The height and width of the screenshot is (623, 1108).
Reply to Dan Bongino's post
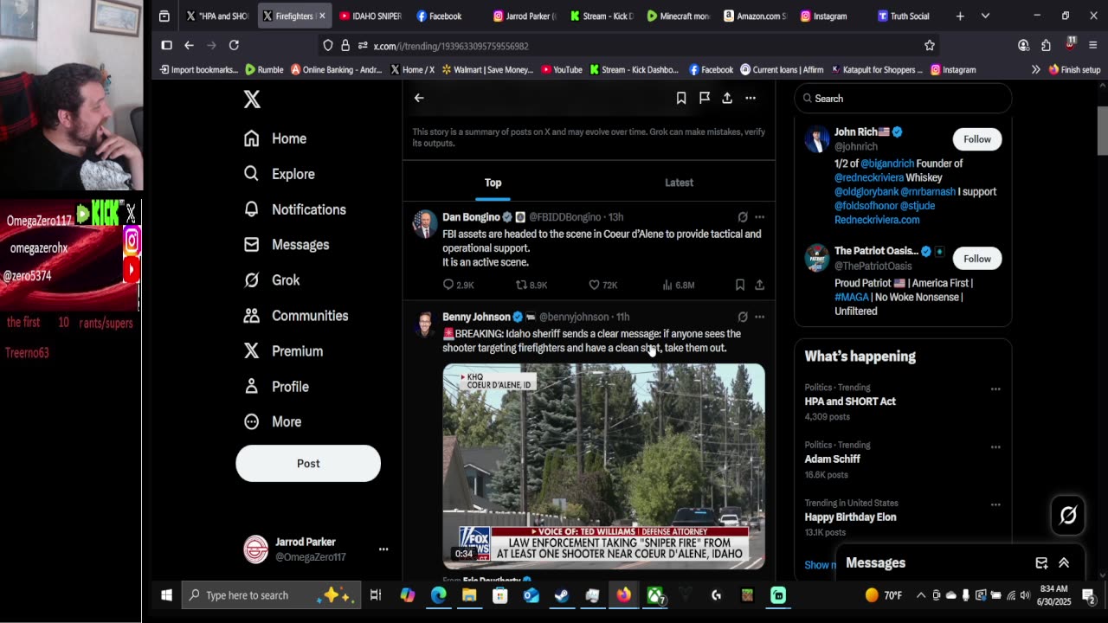click(458, 285)
